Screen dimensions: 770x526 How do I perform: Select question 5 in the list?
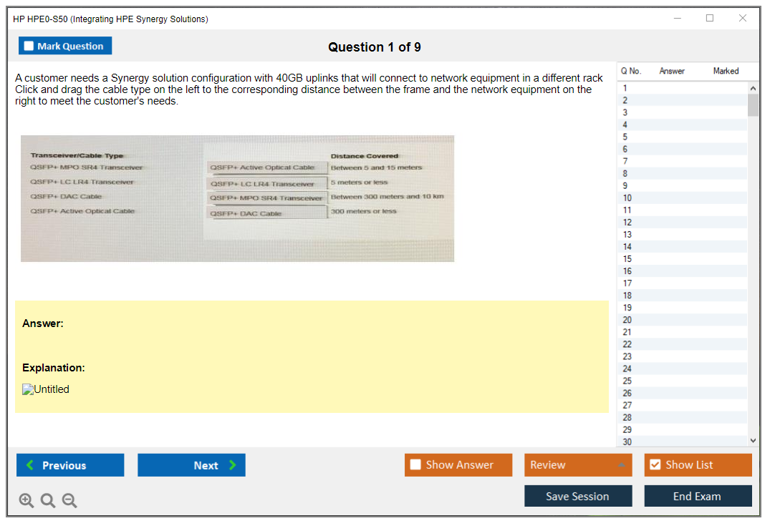click(625, 137)
